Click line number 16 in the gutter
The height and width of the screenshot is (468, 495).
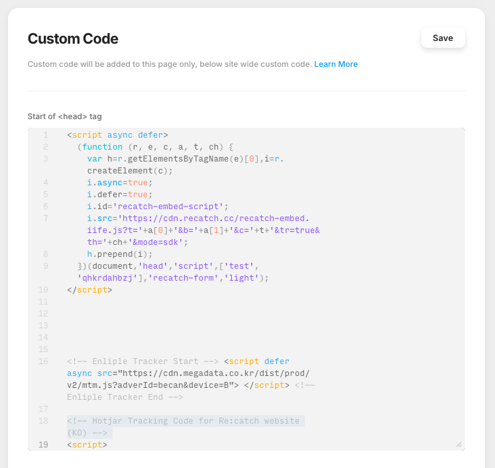coord(43,361)
